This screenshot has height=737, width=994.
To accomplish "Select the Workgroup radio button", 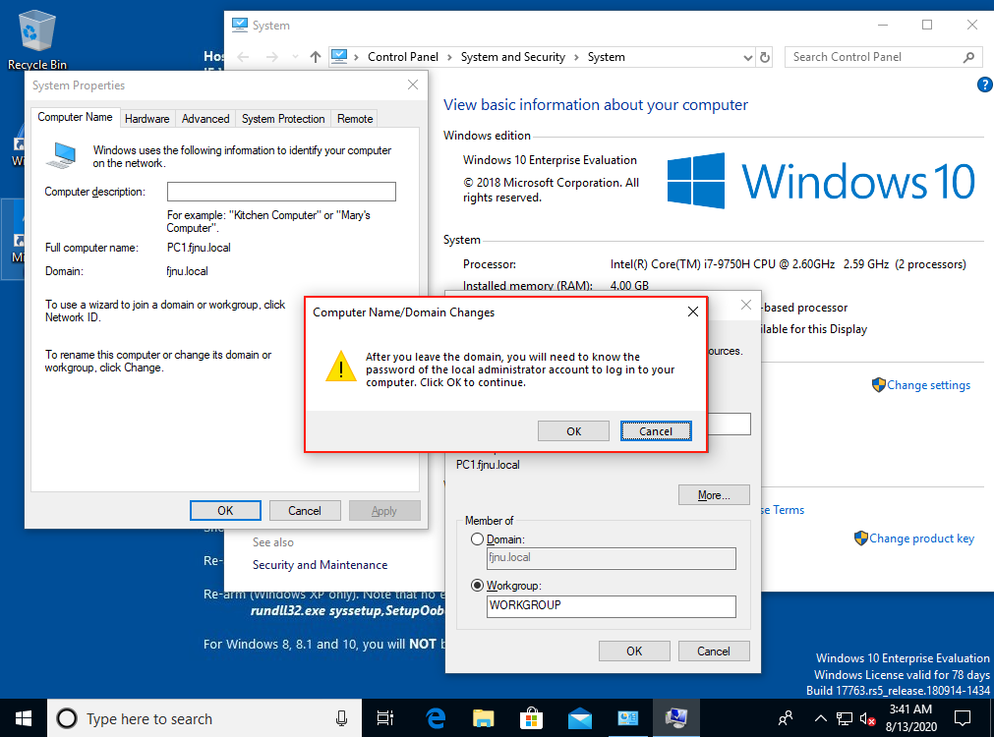I will point(478,586).
